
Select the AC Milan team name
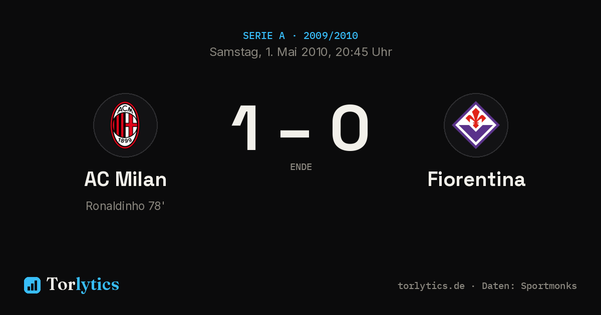coord(125,179)
